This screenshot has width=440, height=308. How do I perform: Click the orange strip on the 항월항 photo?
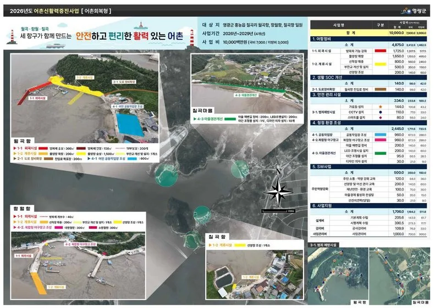38,283
